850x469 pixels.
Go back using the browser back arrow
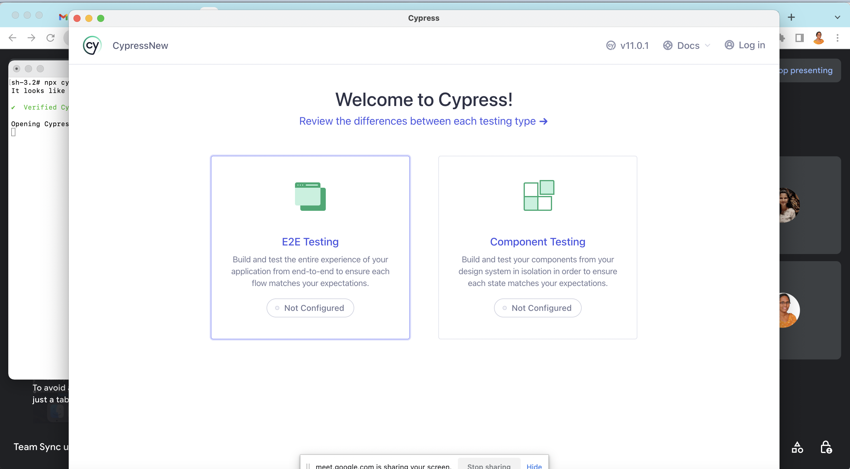pyautogui.click(x=12, y=38)
